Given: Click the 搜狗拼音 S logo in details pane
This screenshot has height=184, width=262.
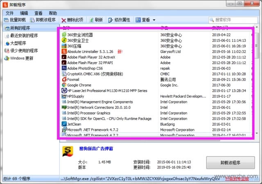Looking at the screenshot, I should pyautogui.click(x=68, y=151).
